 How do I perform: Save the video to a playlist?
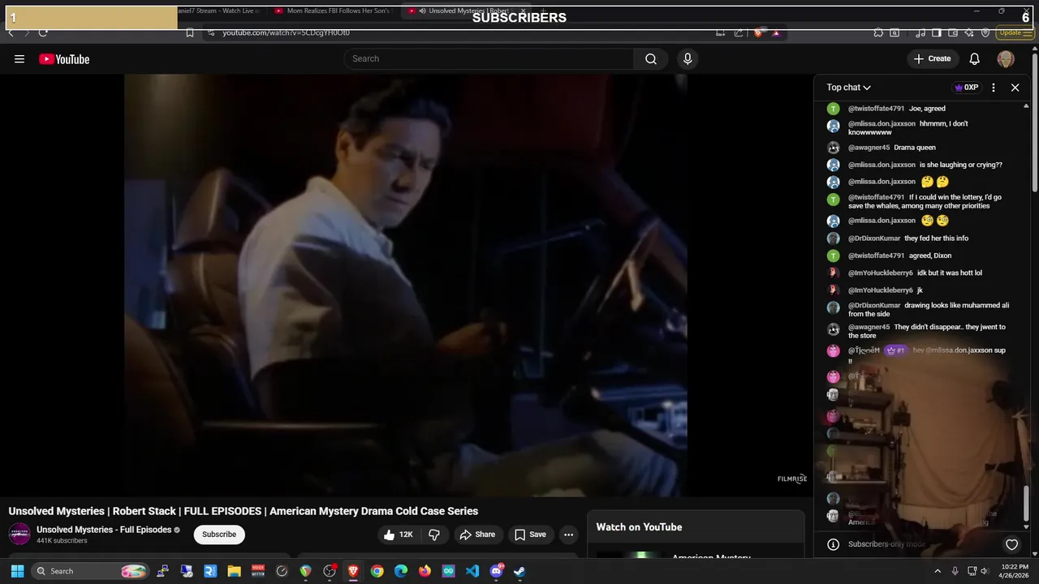(x=529, y=535)
